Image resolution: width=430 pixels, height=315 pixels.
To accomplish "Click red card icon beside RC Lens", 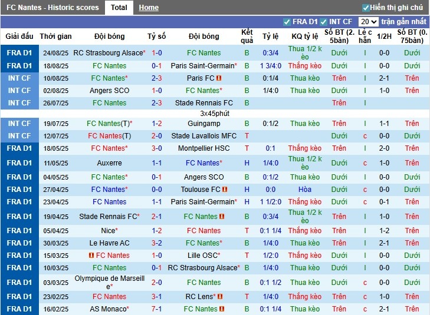I will tap(221, 297).
